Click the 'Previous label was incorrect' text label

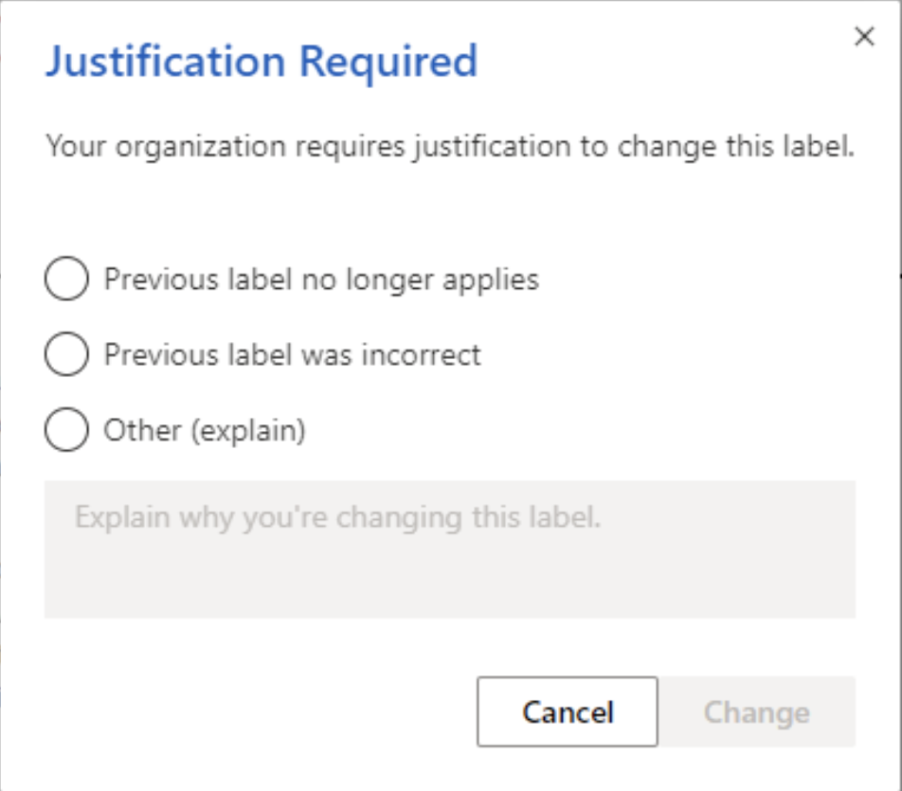292,354
